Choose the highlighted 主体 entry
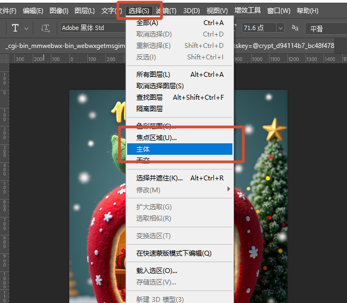347x303 pixels. click(180, 149)
